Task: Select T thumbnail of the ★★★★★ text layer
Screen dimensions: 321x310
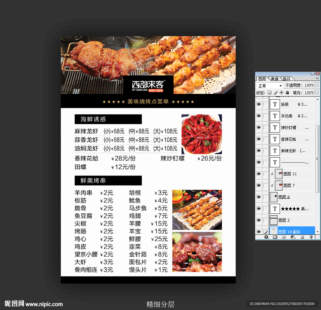Action: (275, 209)
